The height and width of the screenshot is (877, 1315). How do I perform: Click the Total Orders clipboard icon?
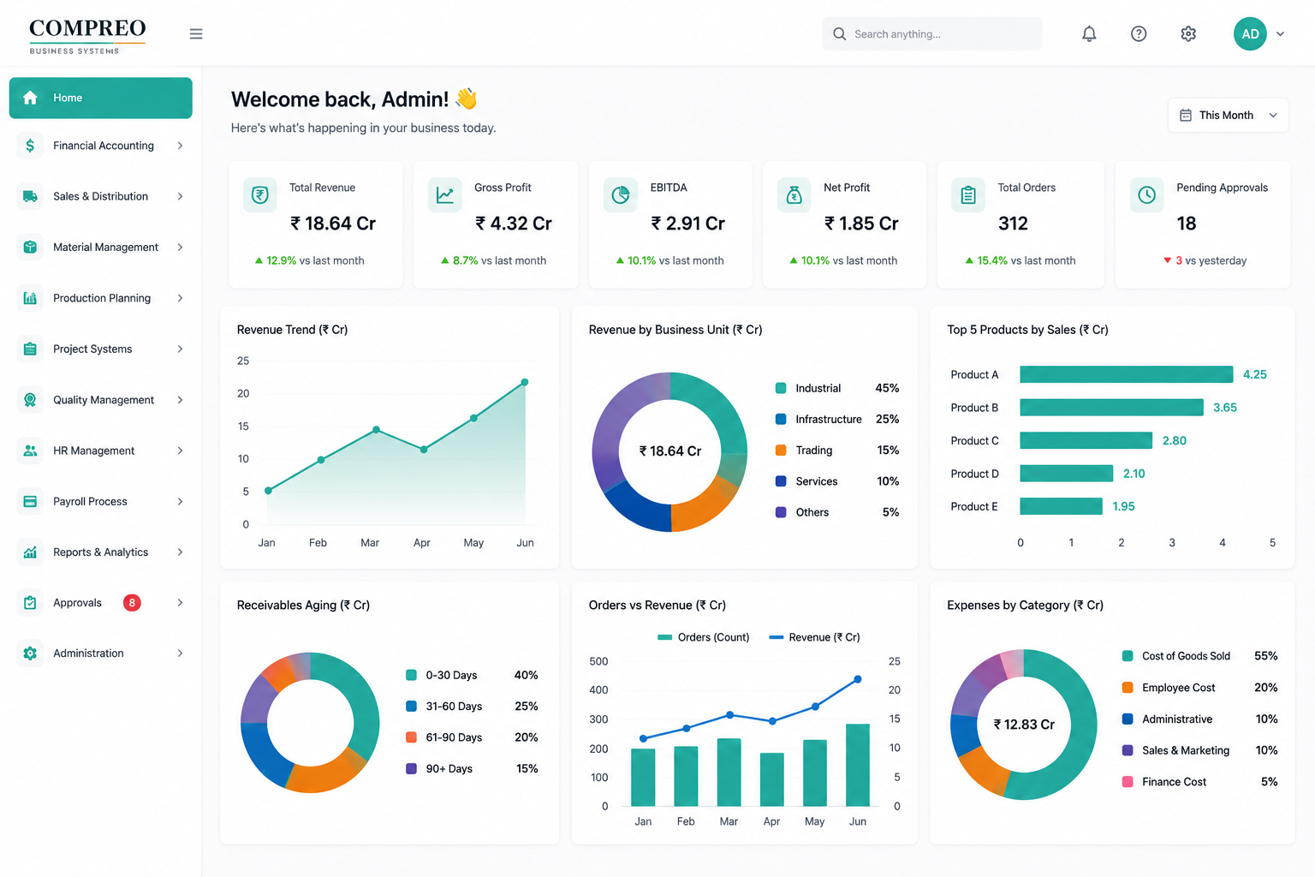pos(968,195)
